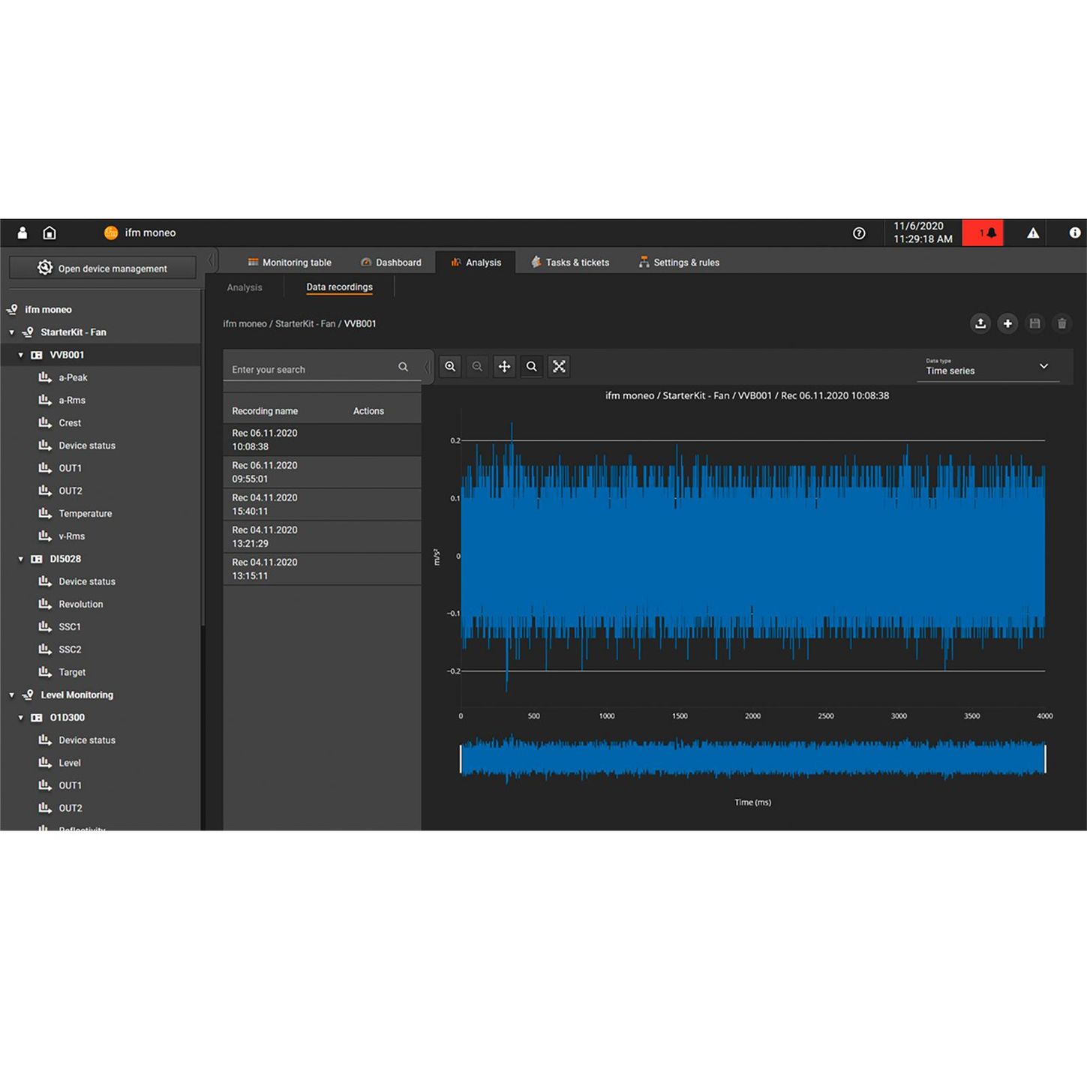1087x1087 pixels.
Task: Go to home via house icon
Action: click(x=50, y=233)
